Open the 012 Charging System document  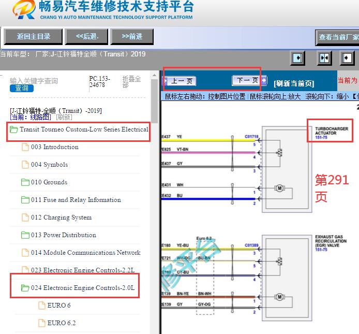61,217
